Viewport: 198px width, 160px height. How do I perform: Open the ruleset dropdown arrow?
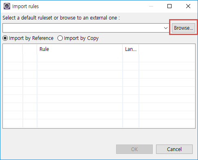pos(165,28)
